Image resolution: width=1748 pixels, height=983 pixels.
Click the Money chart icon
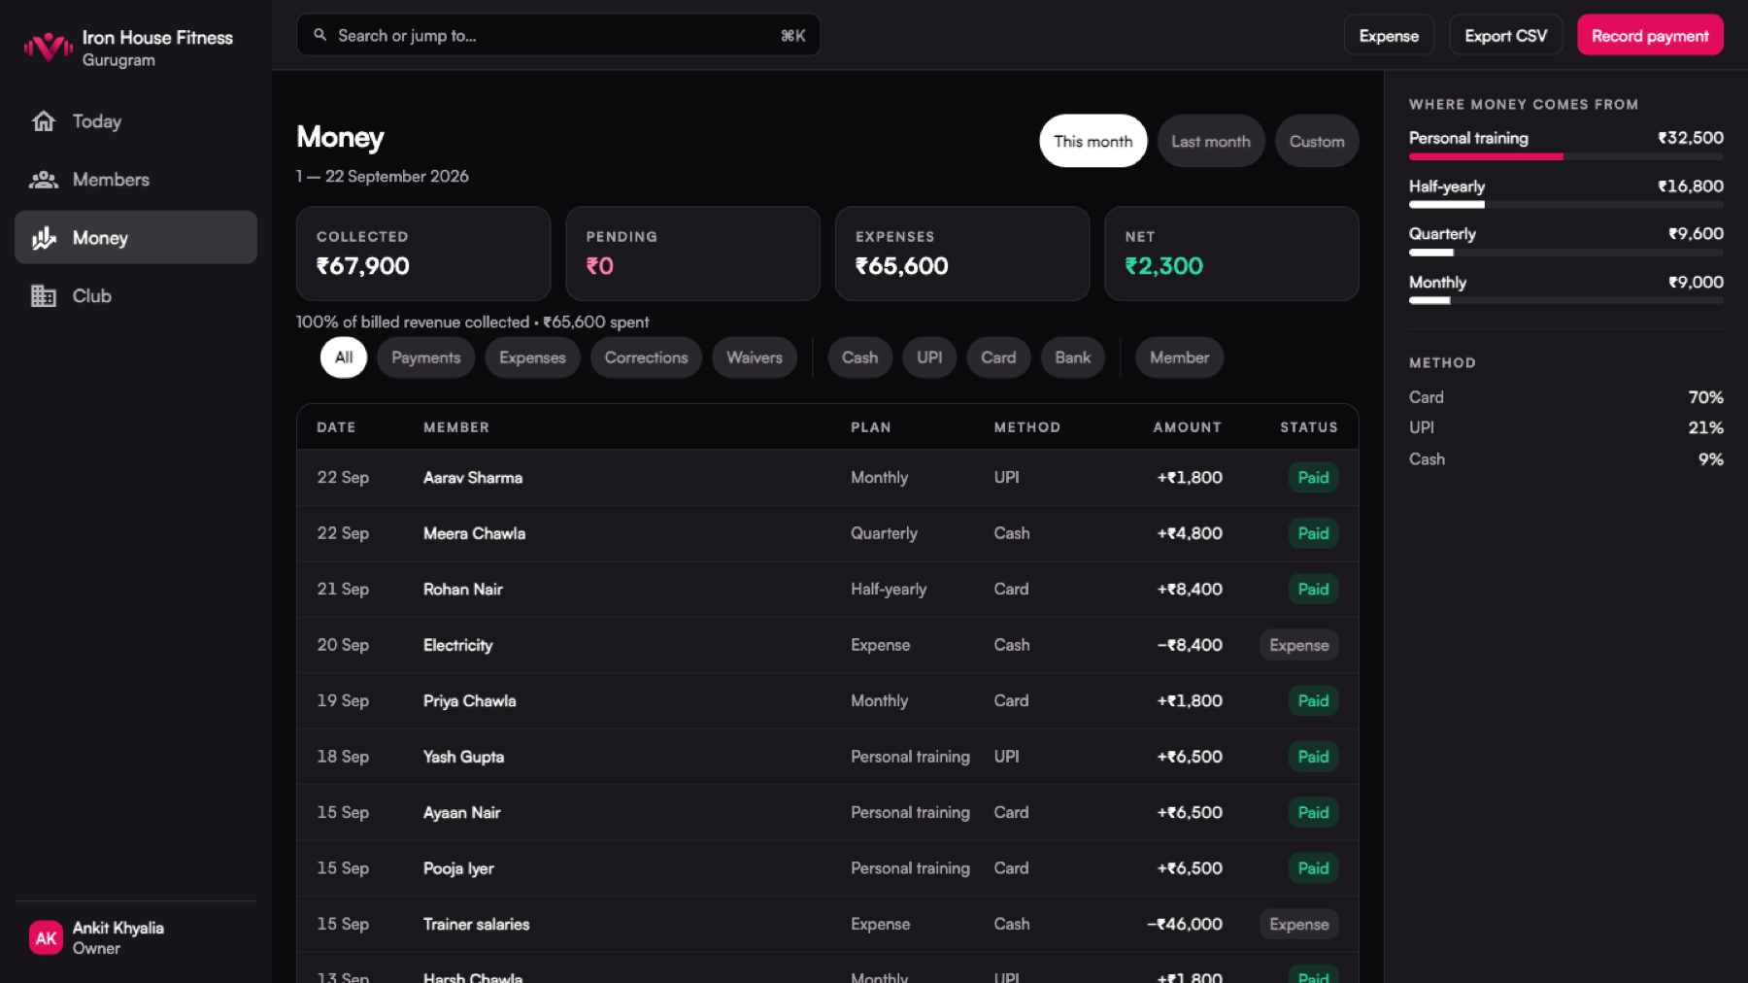pos(44,238)
